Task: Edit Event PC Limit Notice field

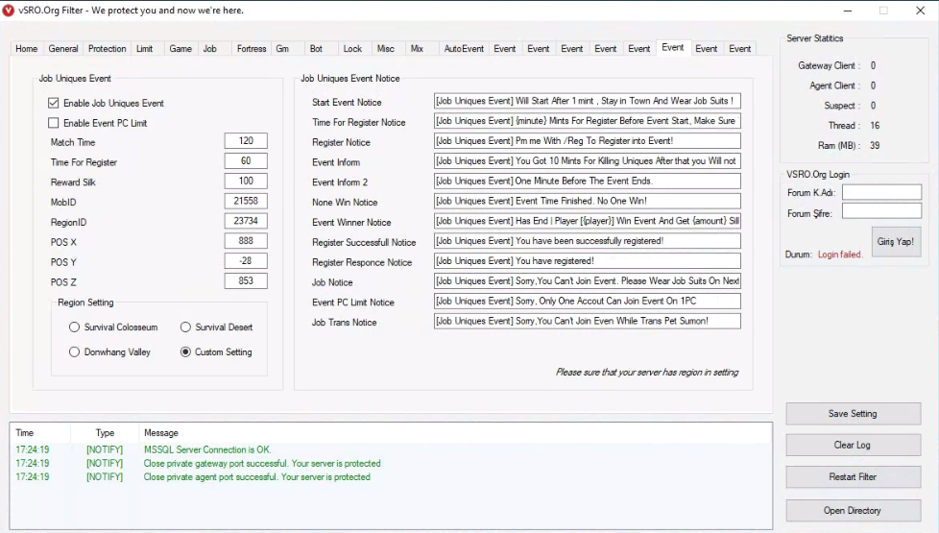Action: 588,302
